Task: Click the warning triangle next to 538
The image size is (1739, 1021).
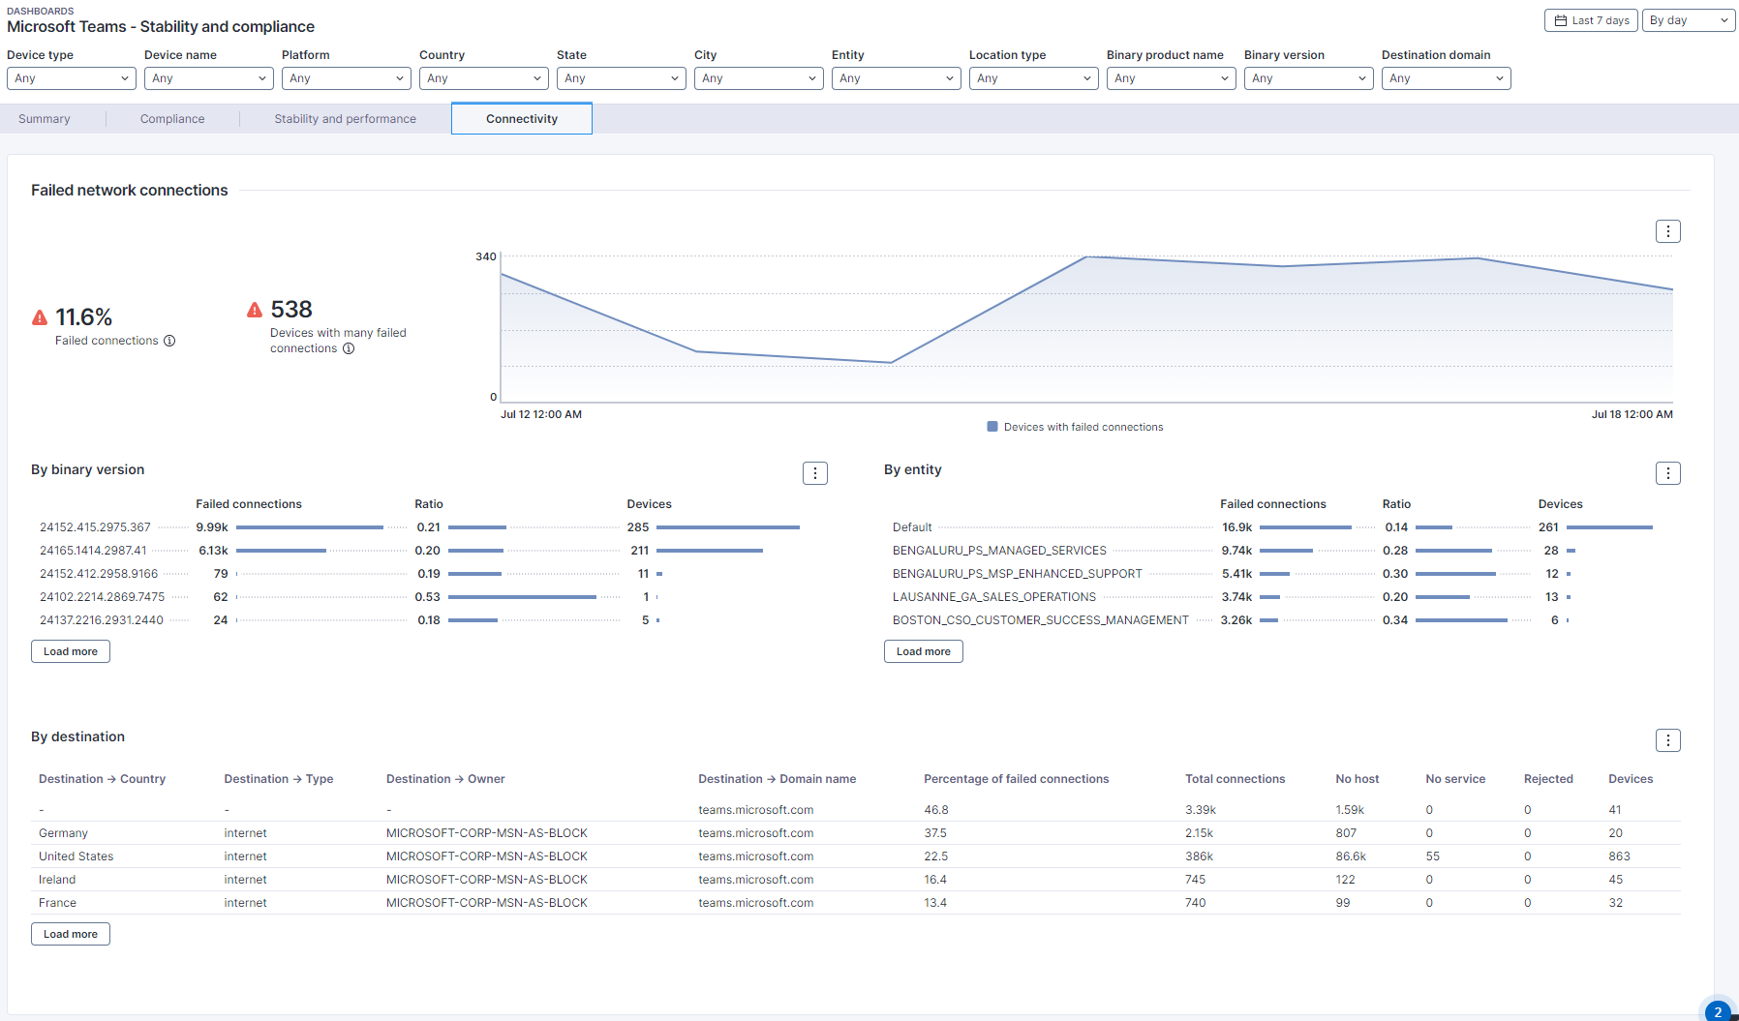Action: tap(255, 310)
